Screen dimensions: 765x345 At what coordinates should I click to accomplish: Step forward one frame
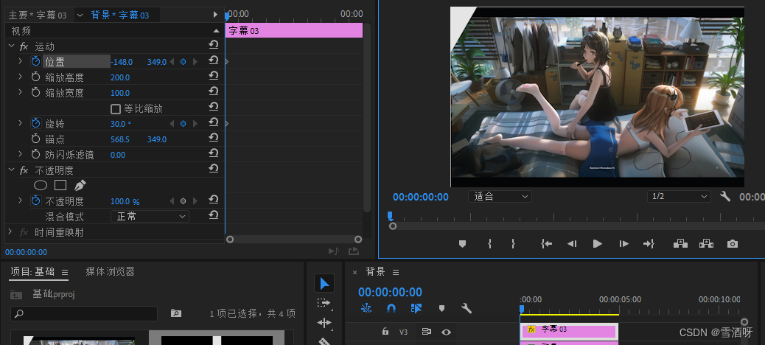coord(623,244)
